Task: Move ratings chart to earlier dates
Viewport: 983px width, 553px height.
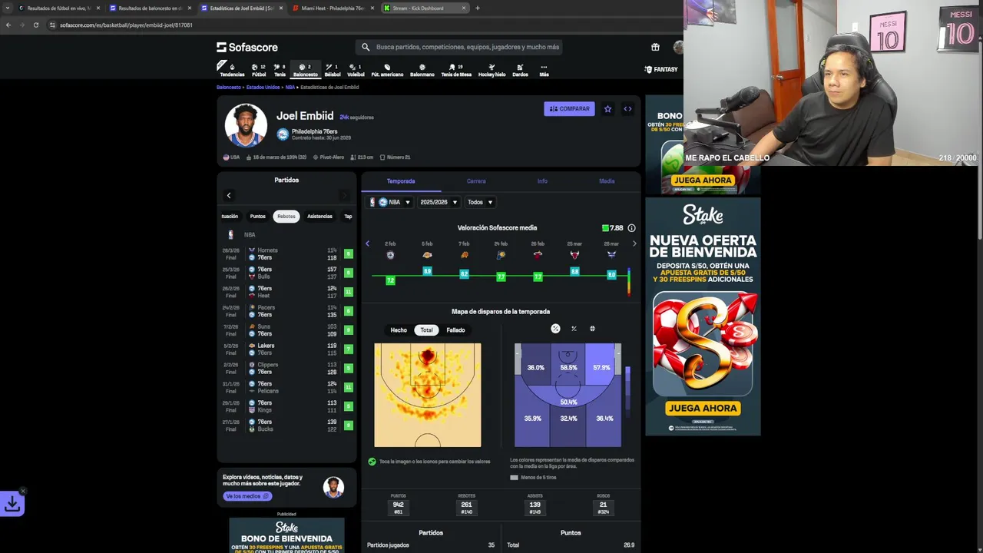Action: tap(367, 243)
